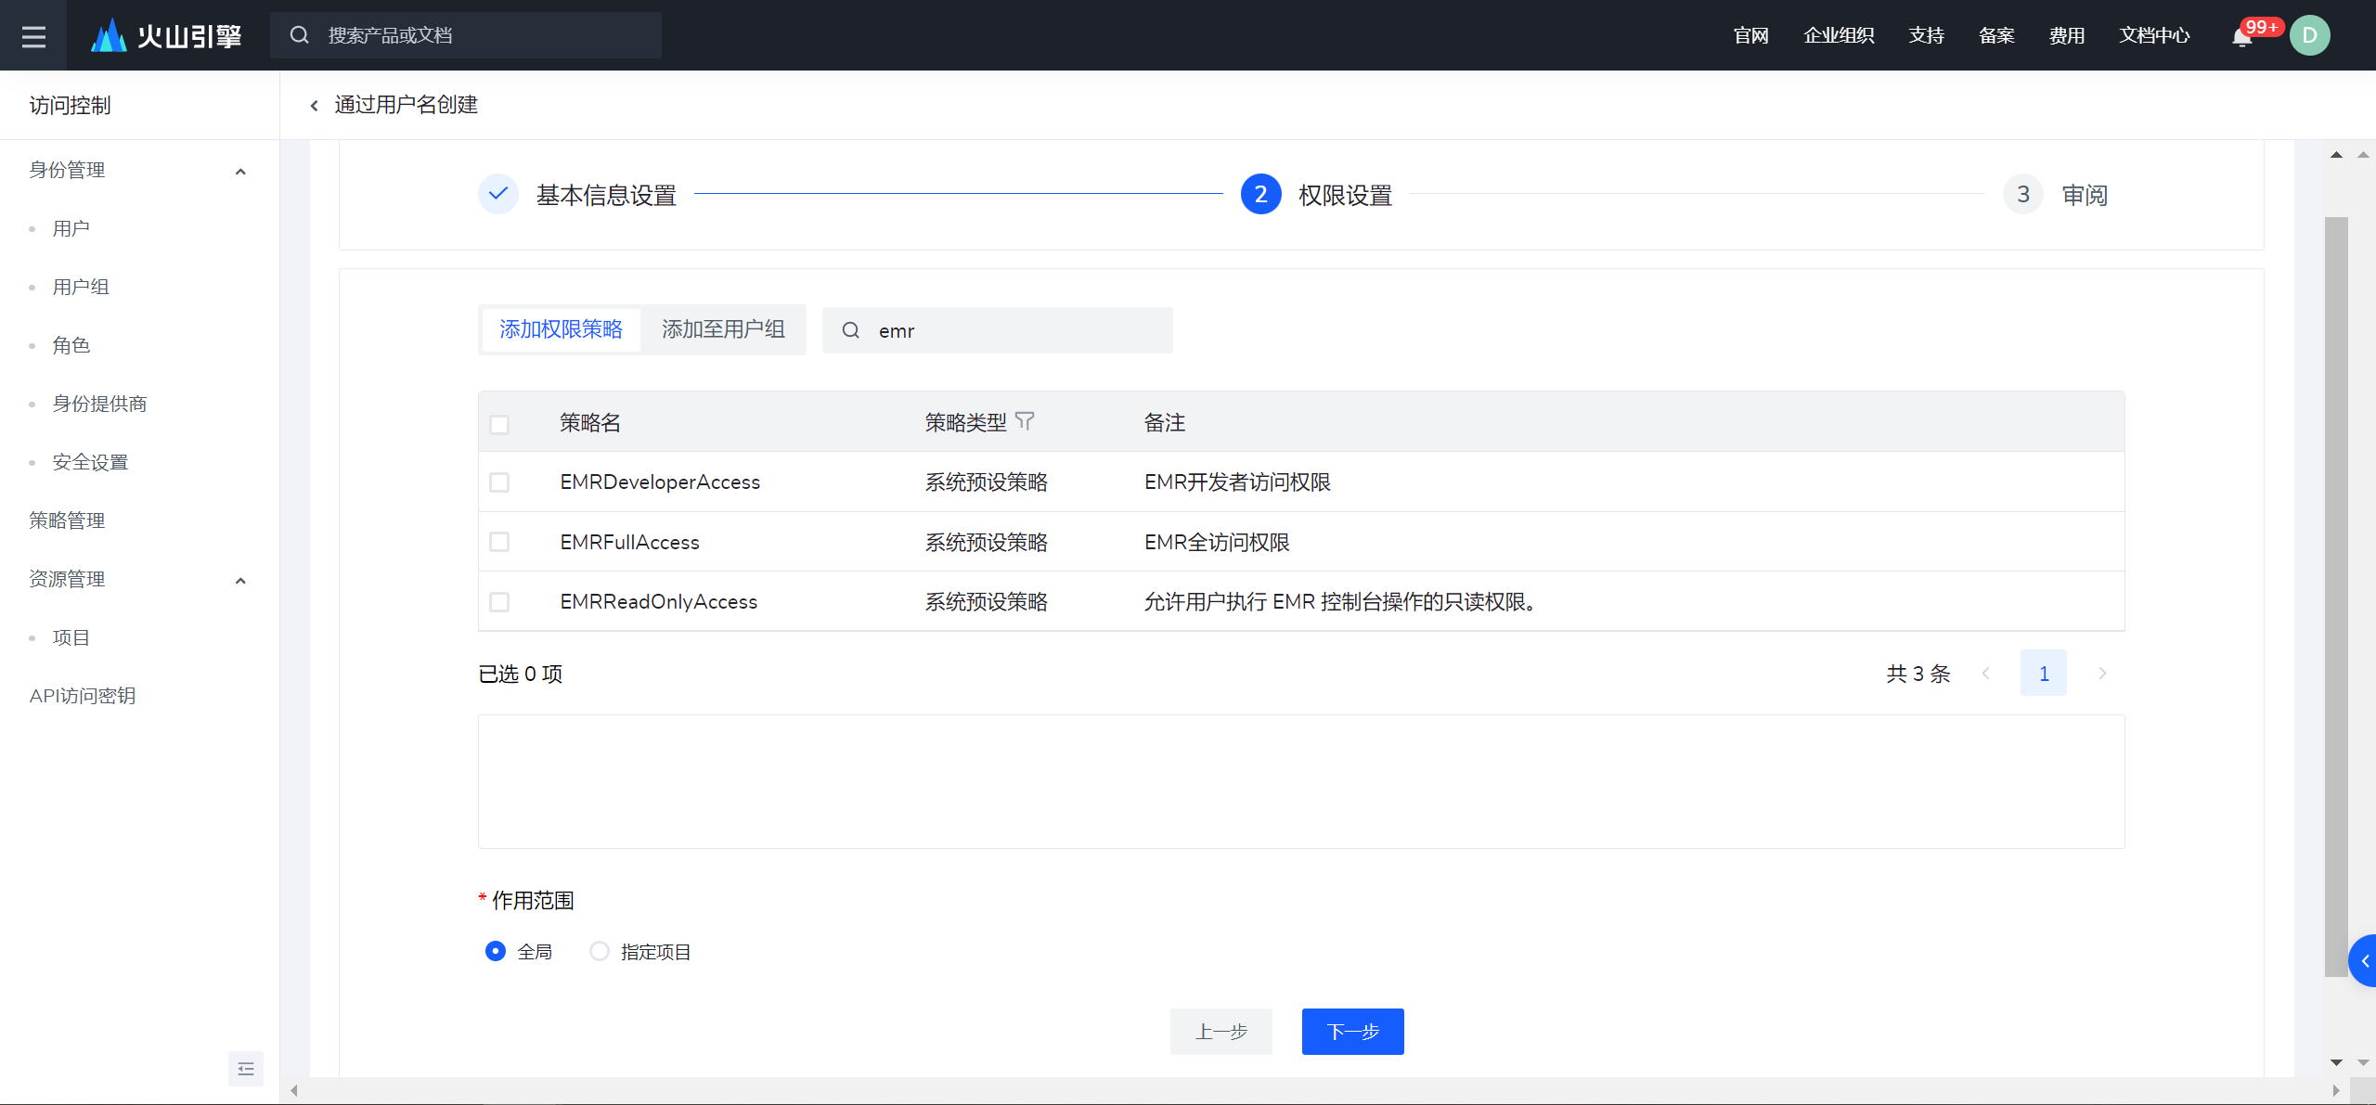Switch to the 添加至用户组 tab

tap(723, 329)
